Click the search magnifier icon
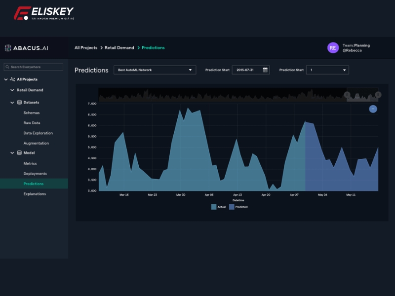395x296 pixels. tap(7, 67)
